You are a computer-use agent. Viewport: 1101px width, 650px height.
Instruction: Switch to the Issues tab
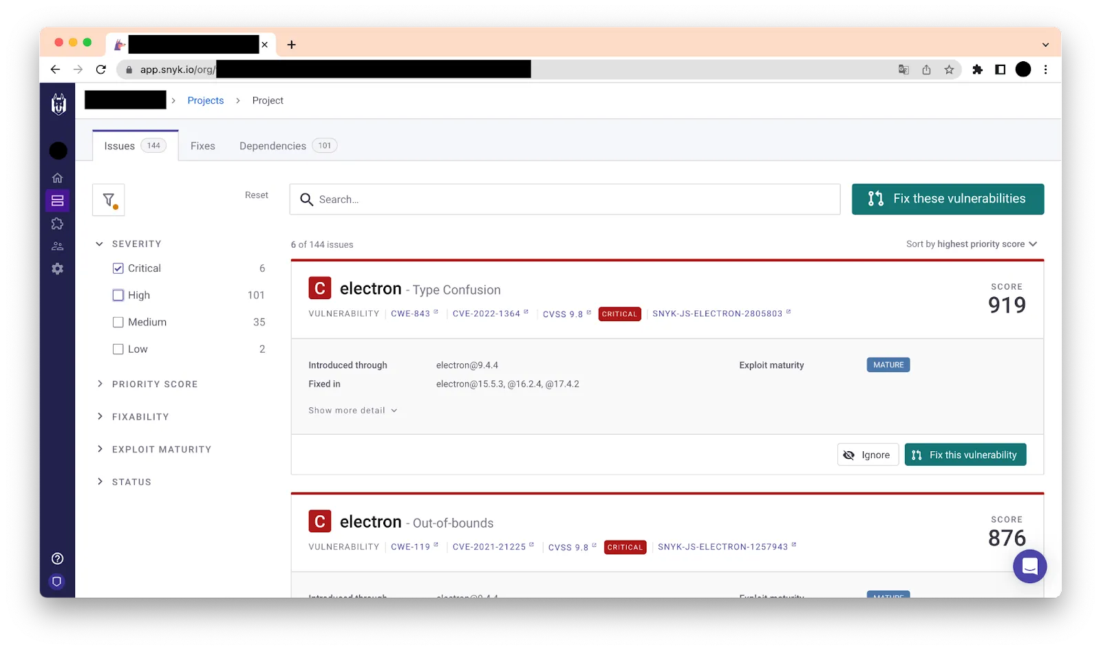[136, 146]
